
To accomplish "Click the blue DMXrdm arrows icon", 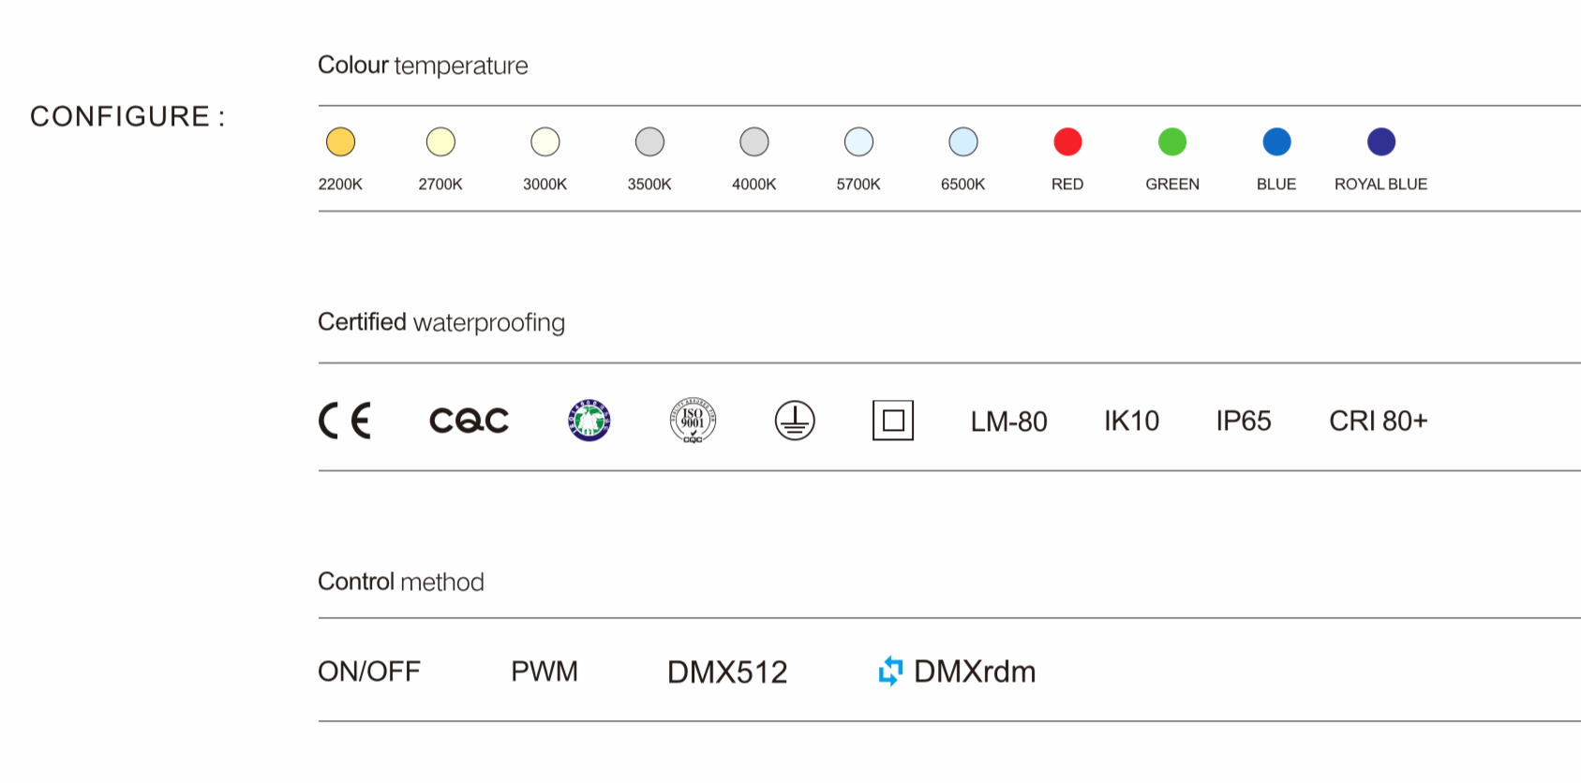I will point(890,671).
